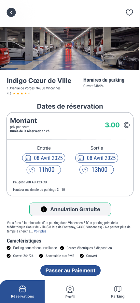Change the 13h00 exit time

[x=97, y=170]
